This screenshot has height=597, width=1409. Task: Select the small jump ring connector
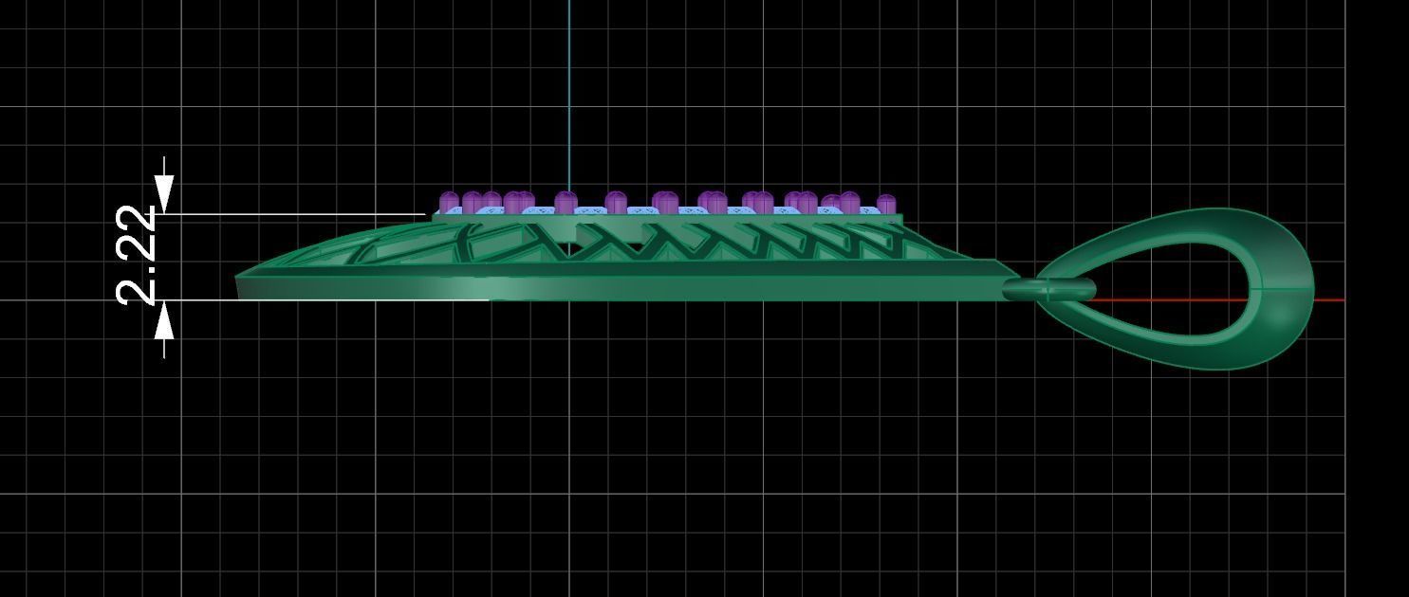(1049, 289)
